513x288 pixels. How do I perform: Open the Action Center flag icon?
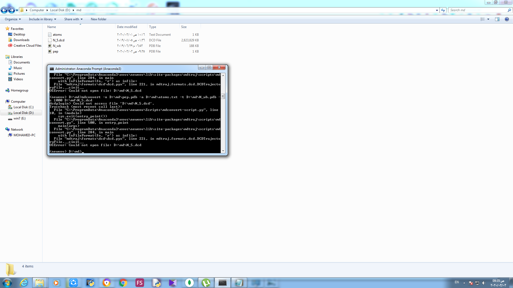point(471,283)
